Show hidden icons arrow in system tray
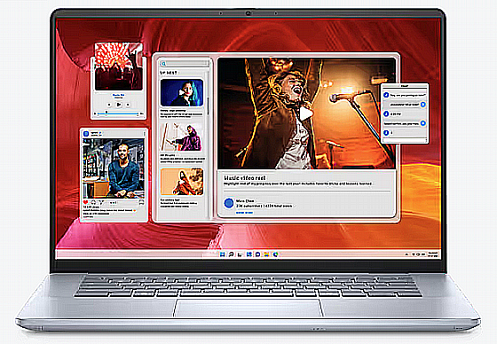The width and height of the screenshot is (497, 344). point(406,254)
